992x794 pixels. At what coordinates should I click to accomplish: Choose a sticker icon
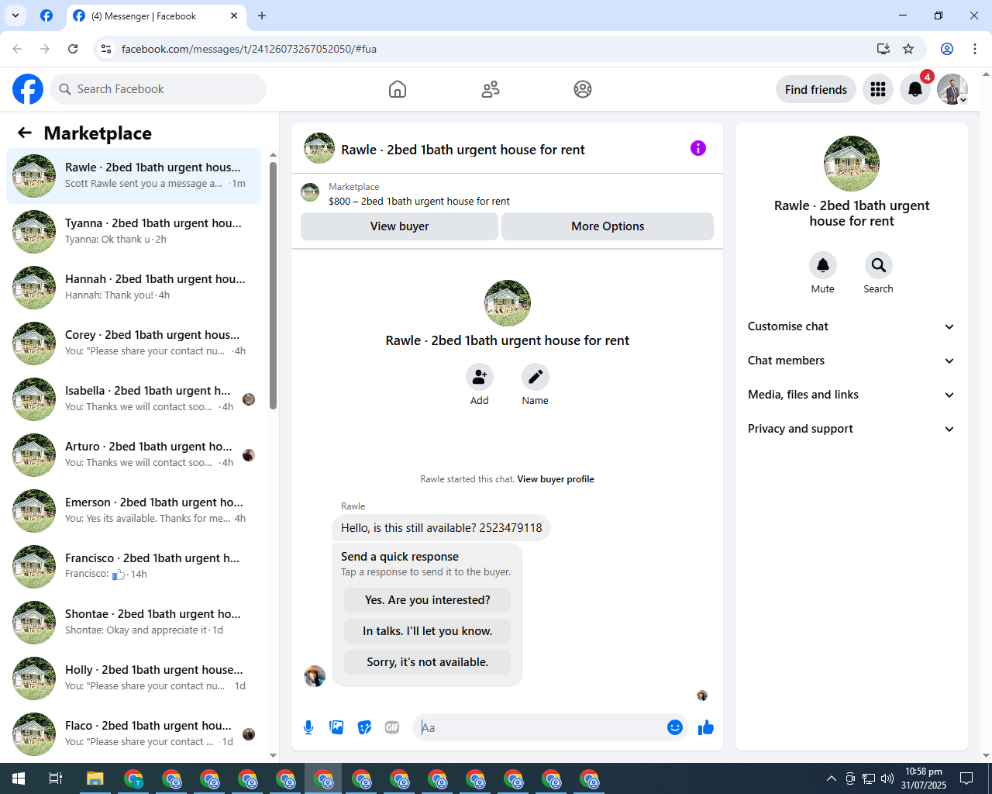pyautogui.click(x=364, y=727)
